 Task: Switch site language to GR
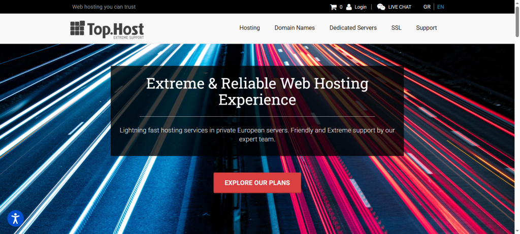click(427, 7)
